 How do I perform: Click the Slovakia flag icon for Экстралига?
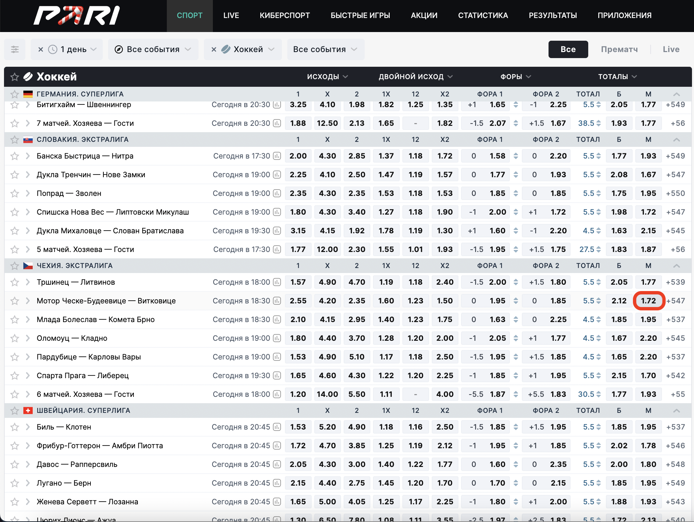point(28,140)
